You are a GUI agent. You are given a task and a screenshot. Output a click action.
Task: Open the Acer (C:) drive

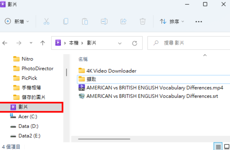click(24, 116)
